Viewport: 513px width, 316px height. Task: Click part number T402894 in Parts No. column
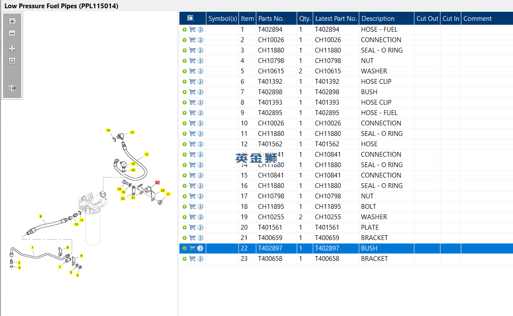pos(270,30)
